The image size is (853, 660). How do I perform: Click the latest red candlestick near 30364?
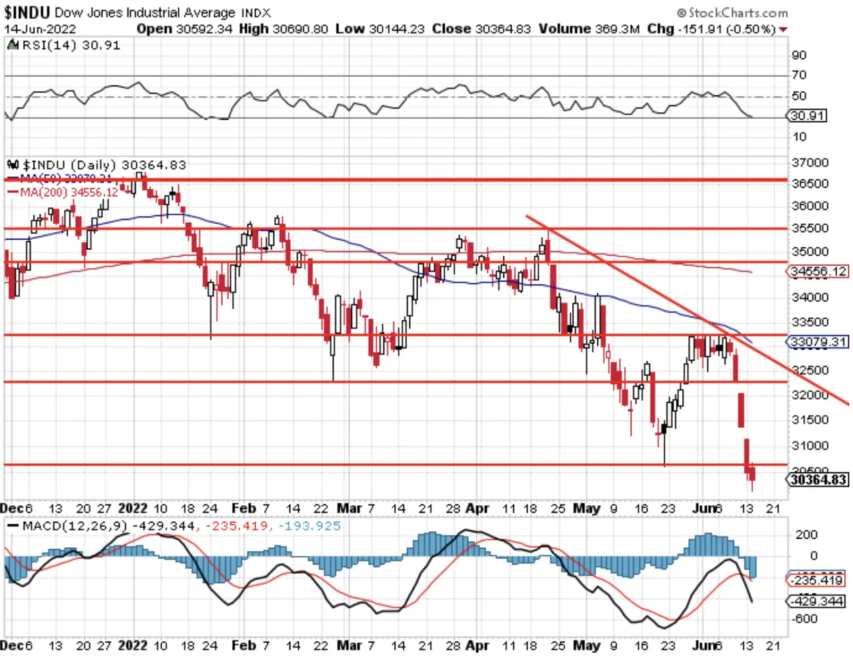pos(752,474)
